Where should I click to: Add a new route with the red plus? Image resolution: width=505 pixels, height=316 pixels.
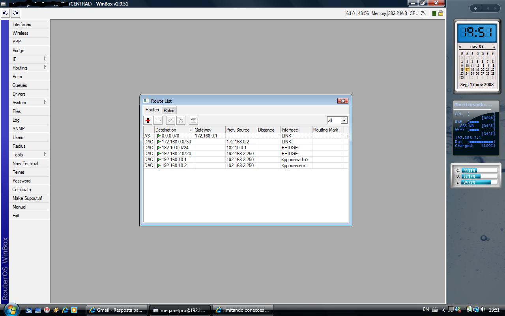(x=148, y=120)
